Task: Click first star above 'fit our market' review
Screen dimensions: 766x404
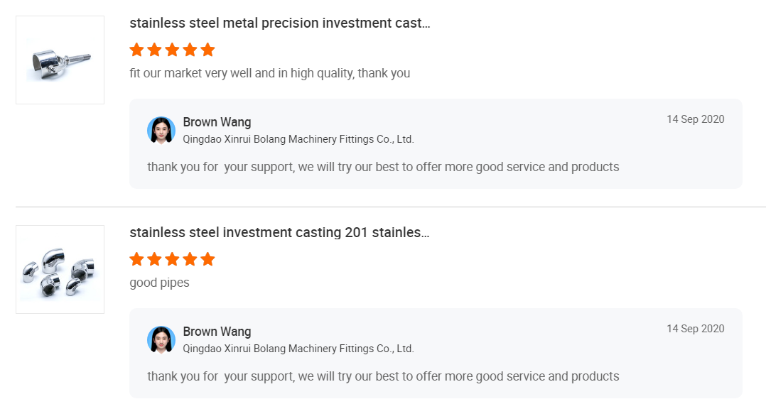Action: point(136,50)
